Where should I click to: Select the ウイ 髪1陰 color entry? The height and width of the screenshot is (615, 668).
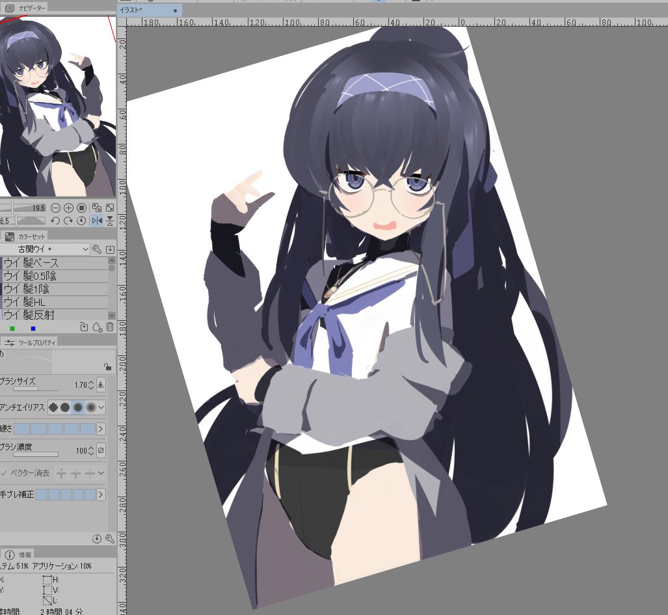click(x=54, y=289)
